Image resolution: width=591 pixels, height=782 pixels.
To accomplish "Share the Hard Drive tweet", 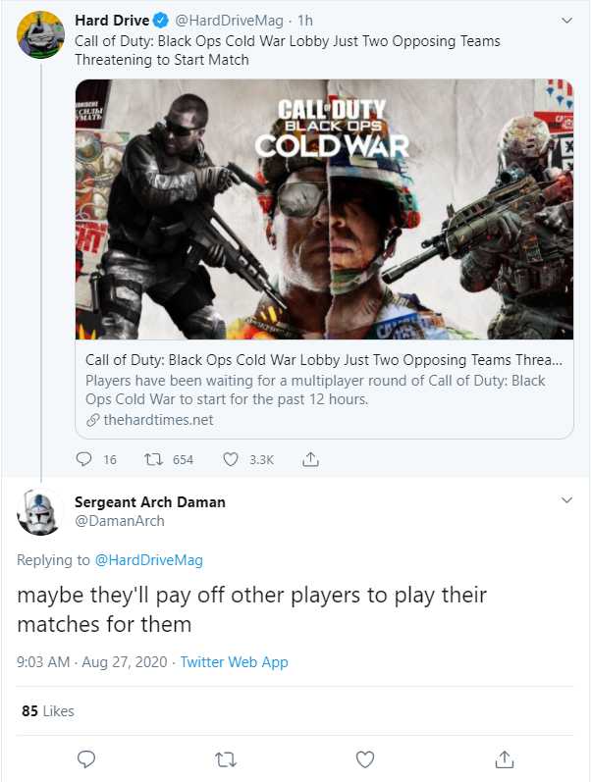I will click(309, 459).
